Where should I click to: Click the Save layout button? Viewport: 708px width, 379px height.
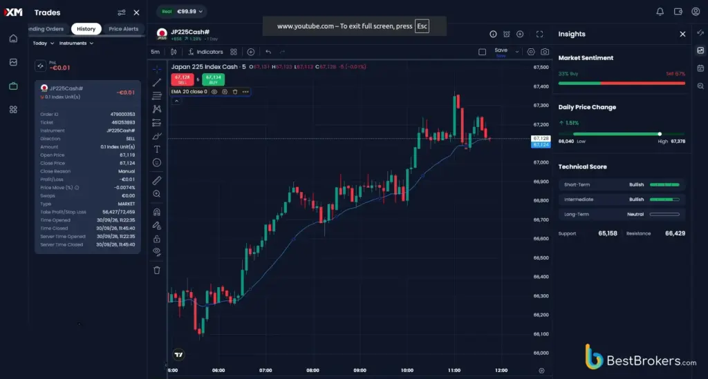pyautogui.click(x=501, y=52)
